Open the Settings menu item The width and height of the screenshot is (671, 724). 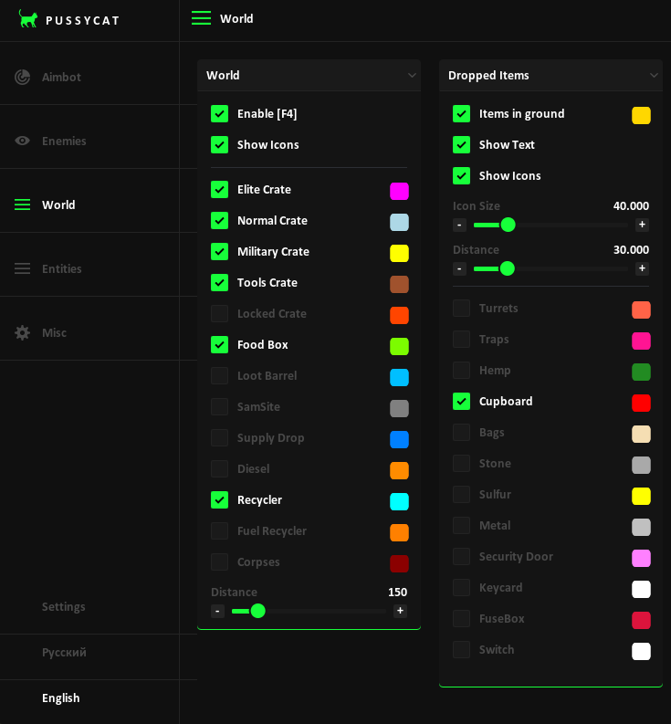(x=64, y=606)
